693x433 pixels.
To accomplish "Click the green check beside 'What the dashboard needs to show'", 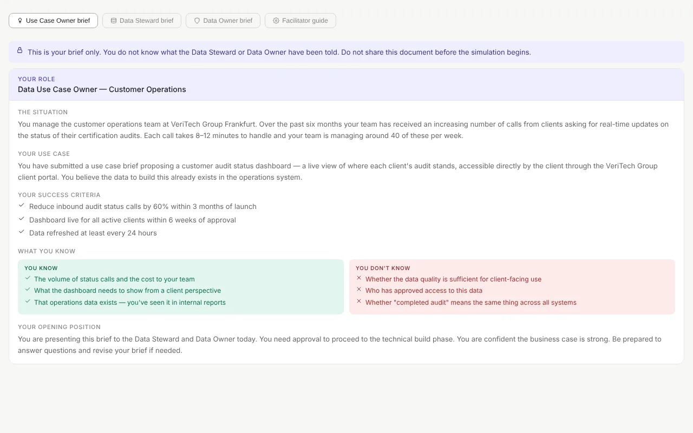I will [28, 290].
